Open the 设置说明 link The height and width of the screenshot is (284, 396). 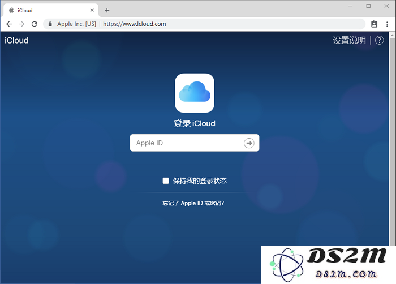(x=349, y=40)
